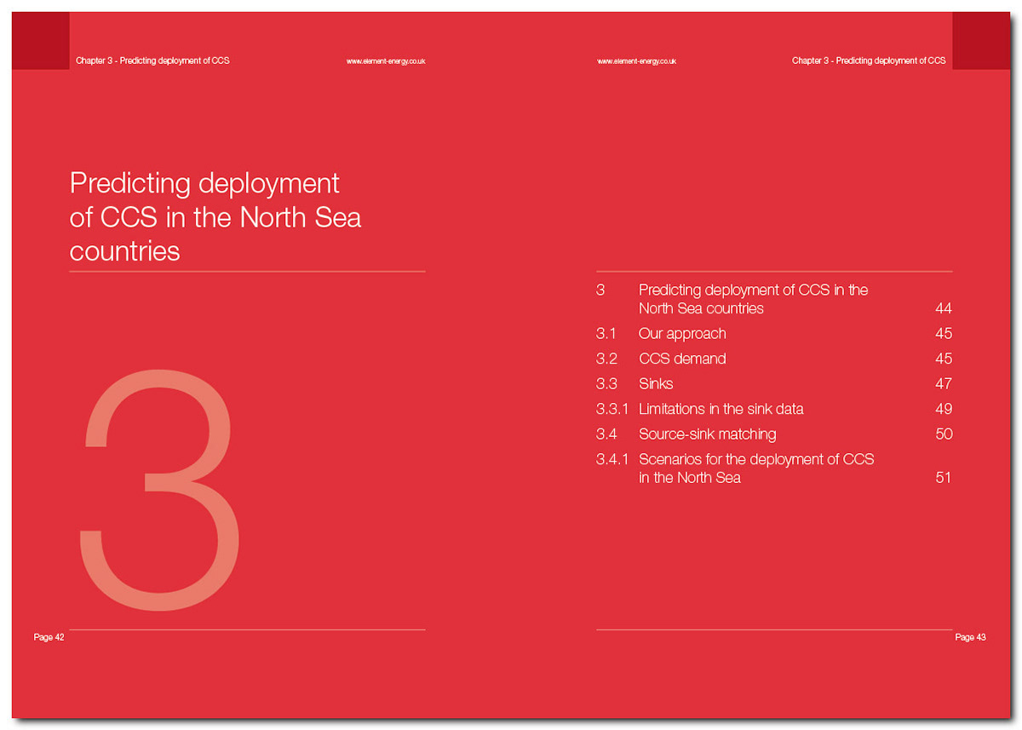Click the 'Predicting deployment of CCS in the North Sea countries' page heading
Screen dimensions: 1022x730
pos(215,217)
